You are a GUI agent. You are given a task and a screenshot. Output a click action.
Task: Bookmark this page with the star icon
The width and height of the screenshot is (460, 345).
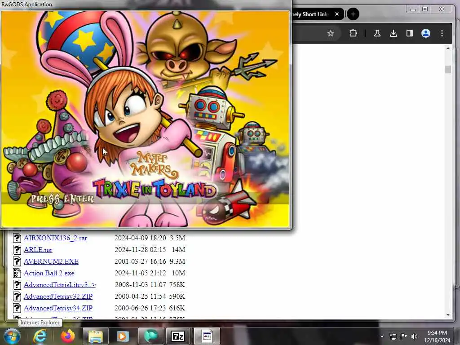pos(331,33)
